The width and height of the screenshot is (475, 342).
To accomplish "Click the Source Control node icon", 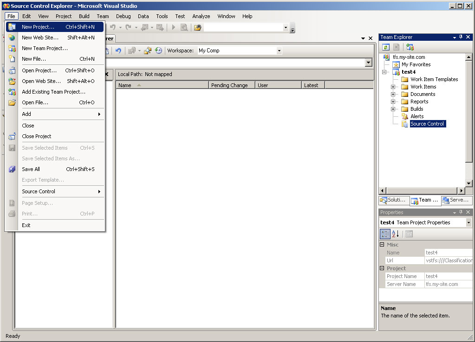I will click(x=405, y=124).
